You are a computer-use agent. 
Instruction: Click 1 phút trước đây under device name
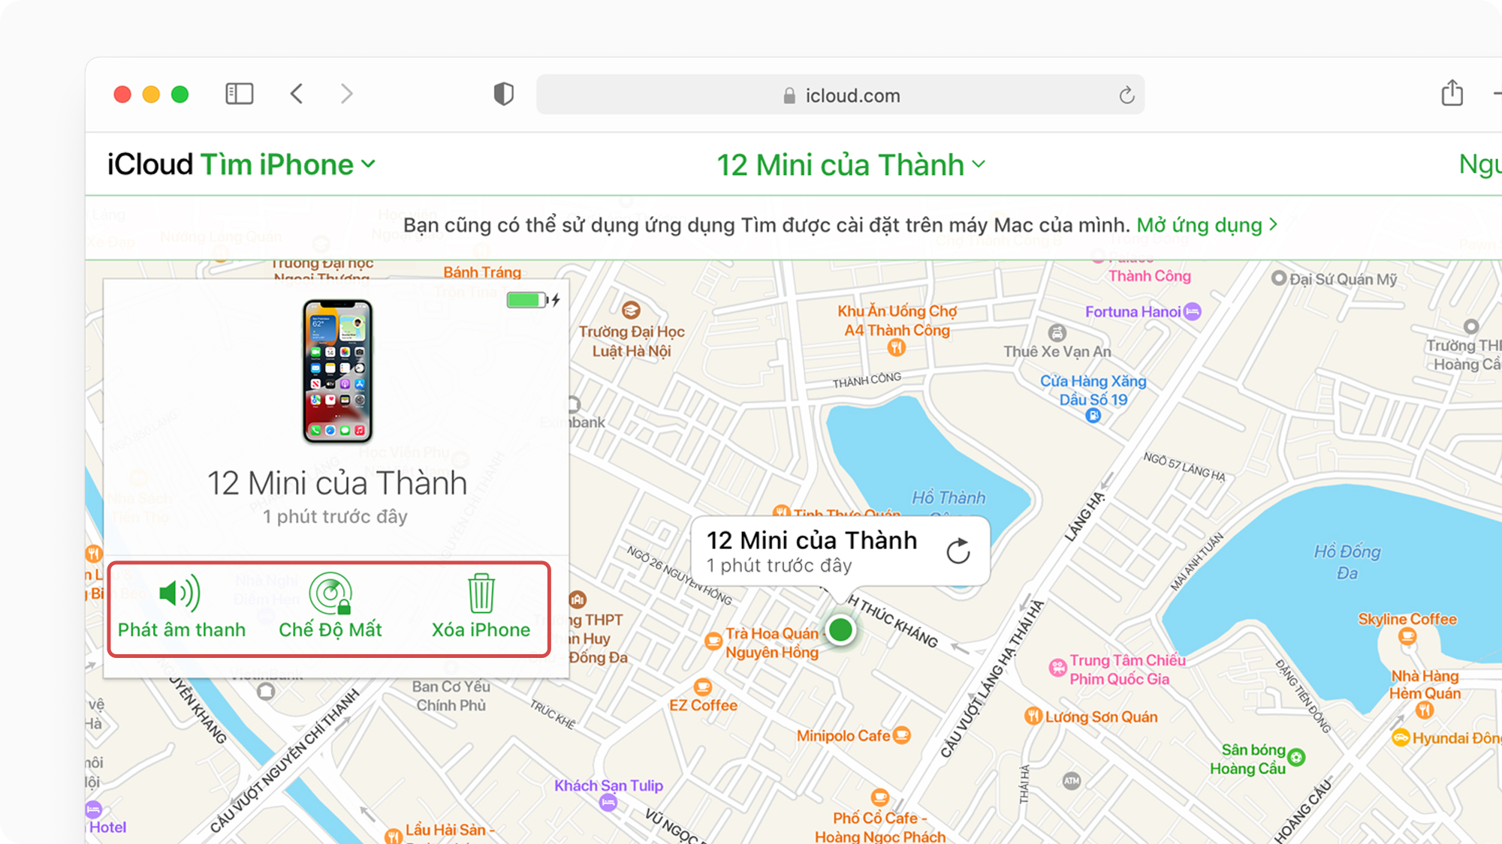pyautogui.click(x=335, y=516)
